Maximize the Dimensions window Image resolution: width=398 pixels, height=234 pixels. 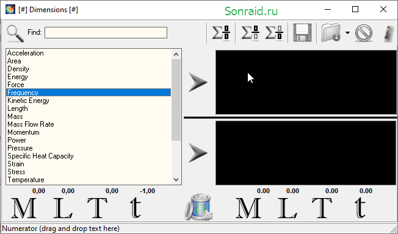(355, 10)
